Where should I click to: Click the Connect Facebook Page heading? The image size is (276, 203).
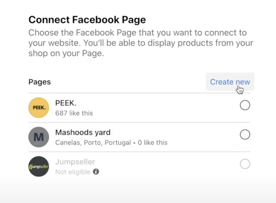point(87,20)
